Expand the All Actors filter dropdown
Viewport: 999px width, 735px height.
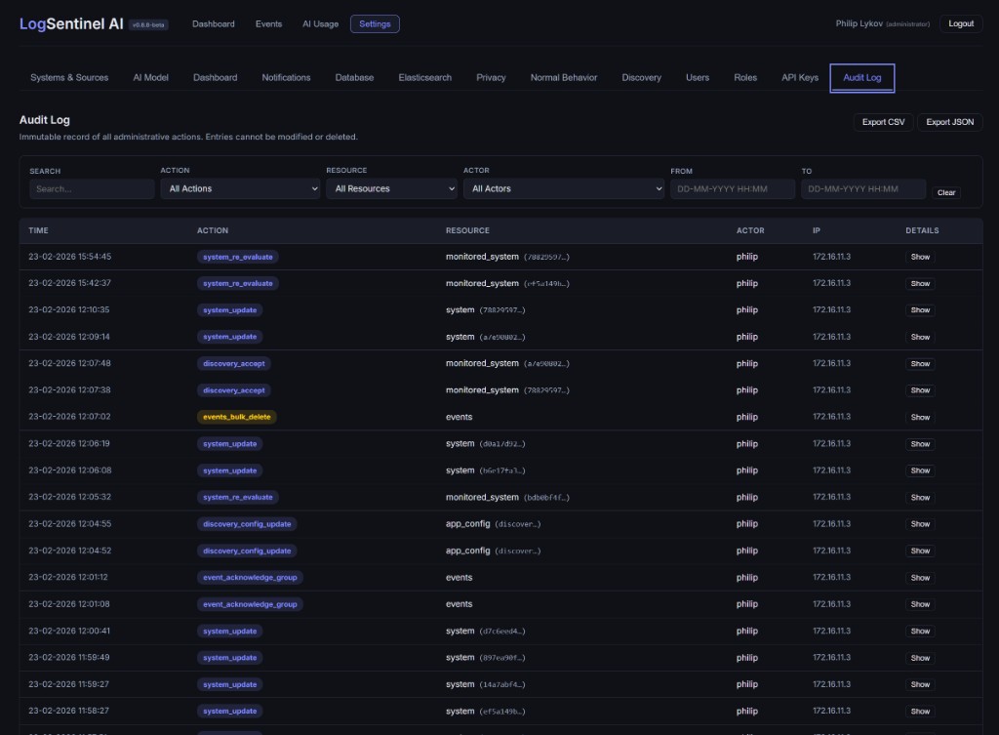tap(564, 189)
